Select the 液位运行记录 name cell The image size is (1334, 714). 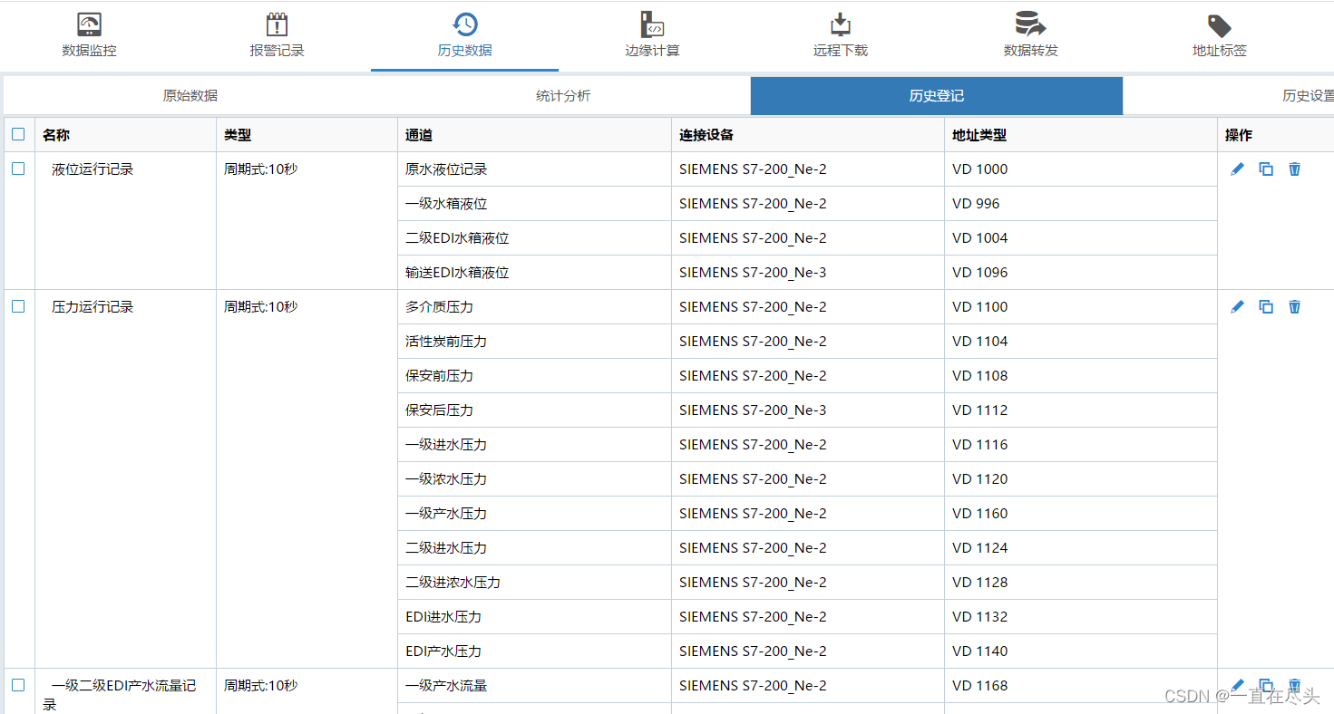[125, 221]
